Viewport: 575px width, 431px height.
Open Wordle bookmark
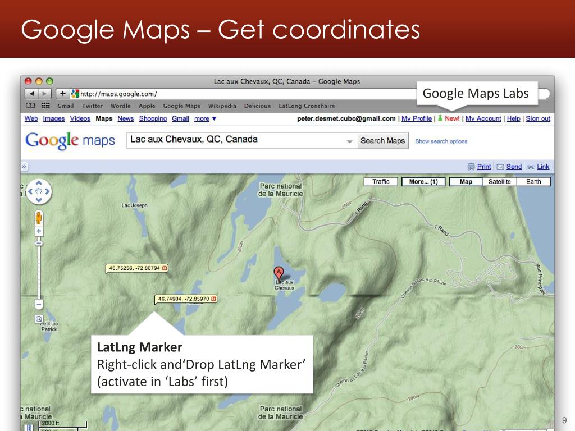tap(120, 106)
